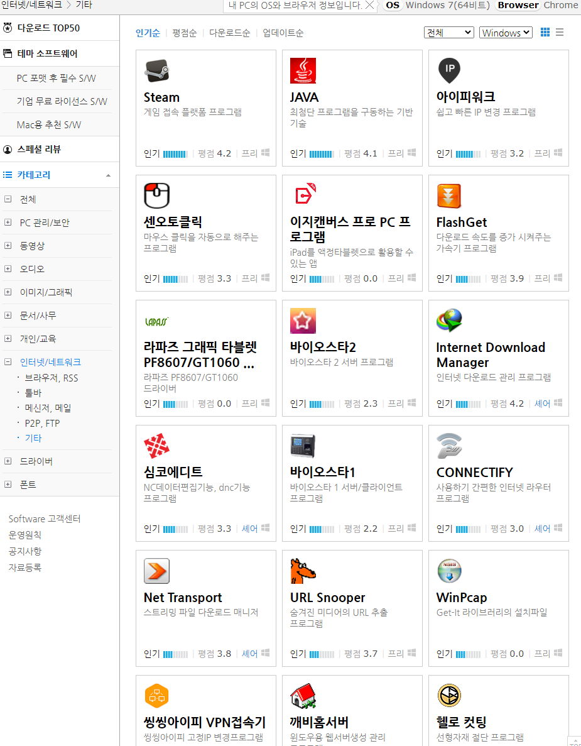Click the 헬로 컷팅 round icon
This screenshot has width=581, height=746.
[449, 696]
